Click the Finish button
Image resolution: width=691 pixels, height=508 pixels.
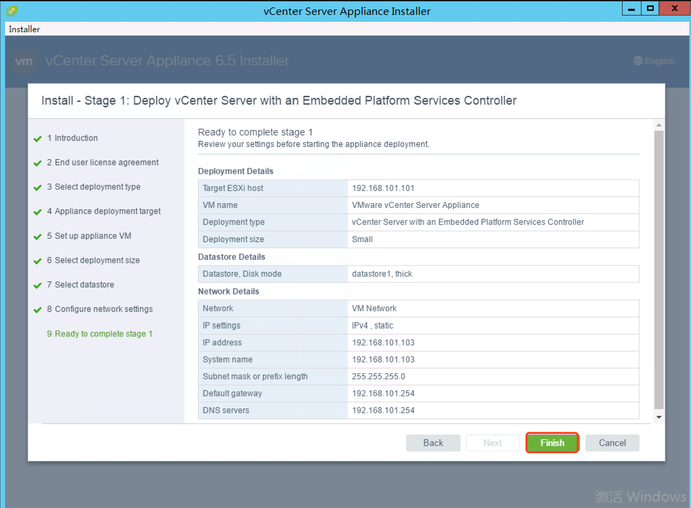pyautogui.click(x=552, y=443)
